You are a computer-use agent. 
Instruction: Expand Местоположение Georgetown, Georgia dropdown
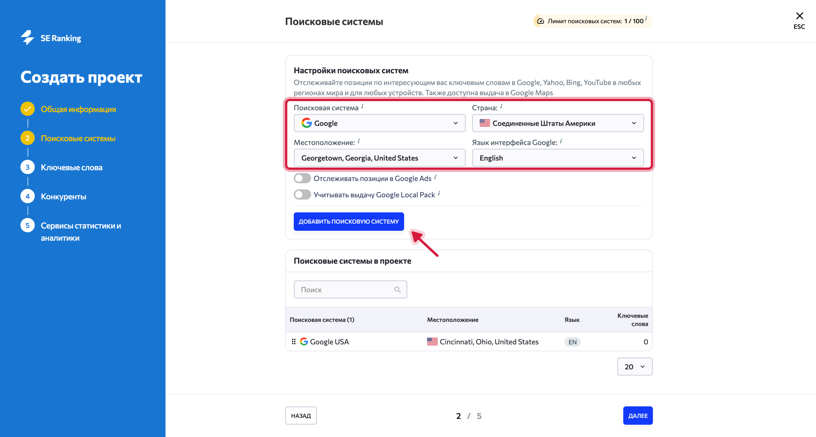pyautogui.click(x=380, y=158)
